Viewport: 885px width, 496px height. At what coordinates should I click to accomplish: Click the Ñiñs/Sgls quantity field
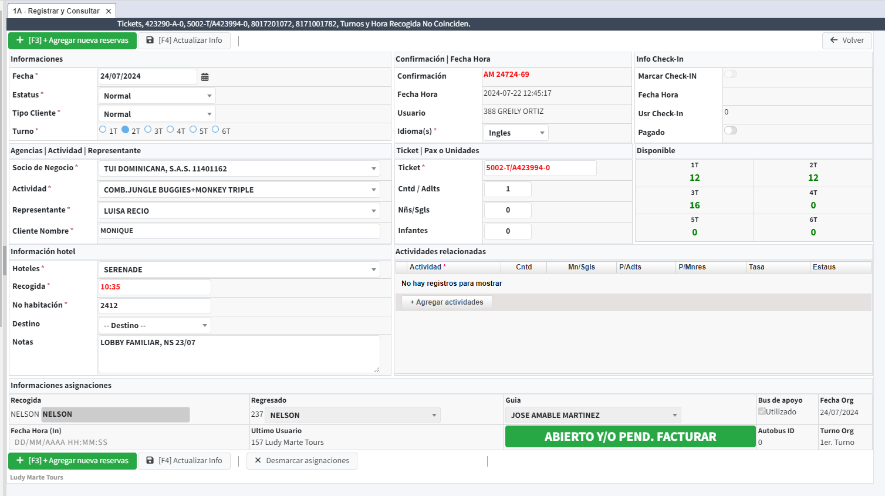[508, 210]
